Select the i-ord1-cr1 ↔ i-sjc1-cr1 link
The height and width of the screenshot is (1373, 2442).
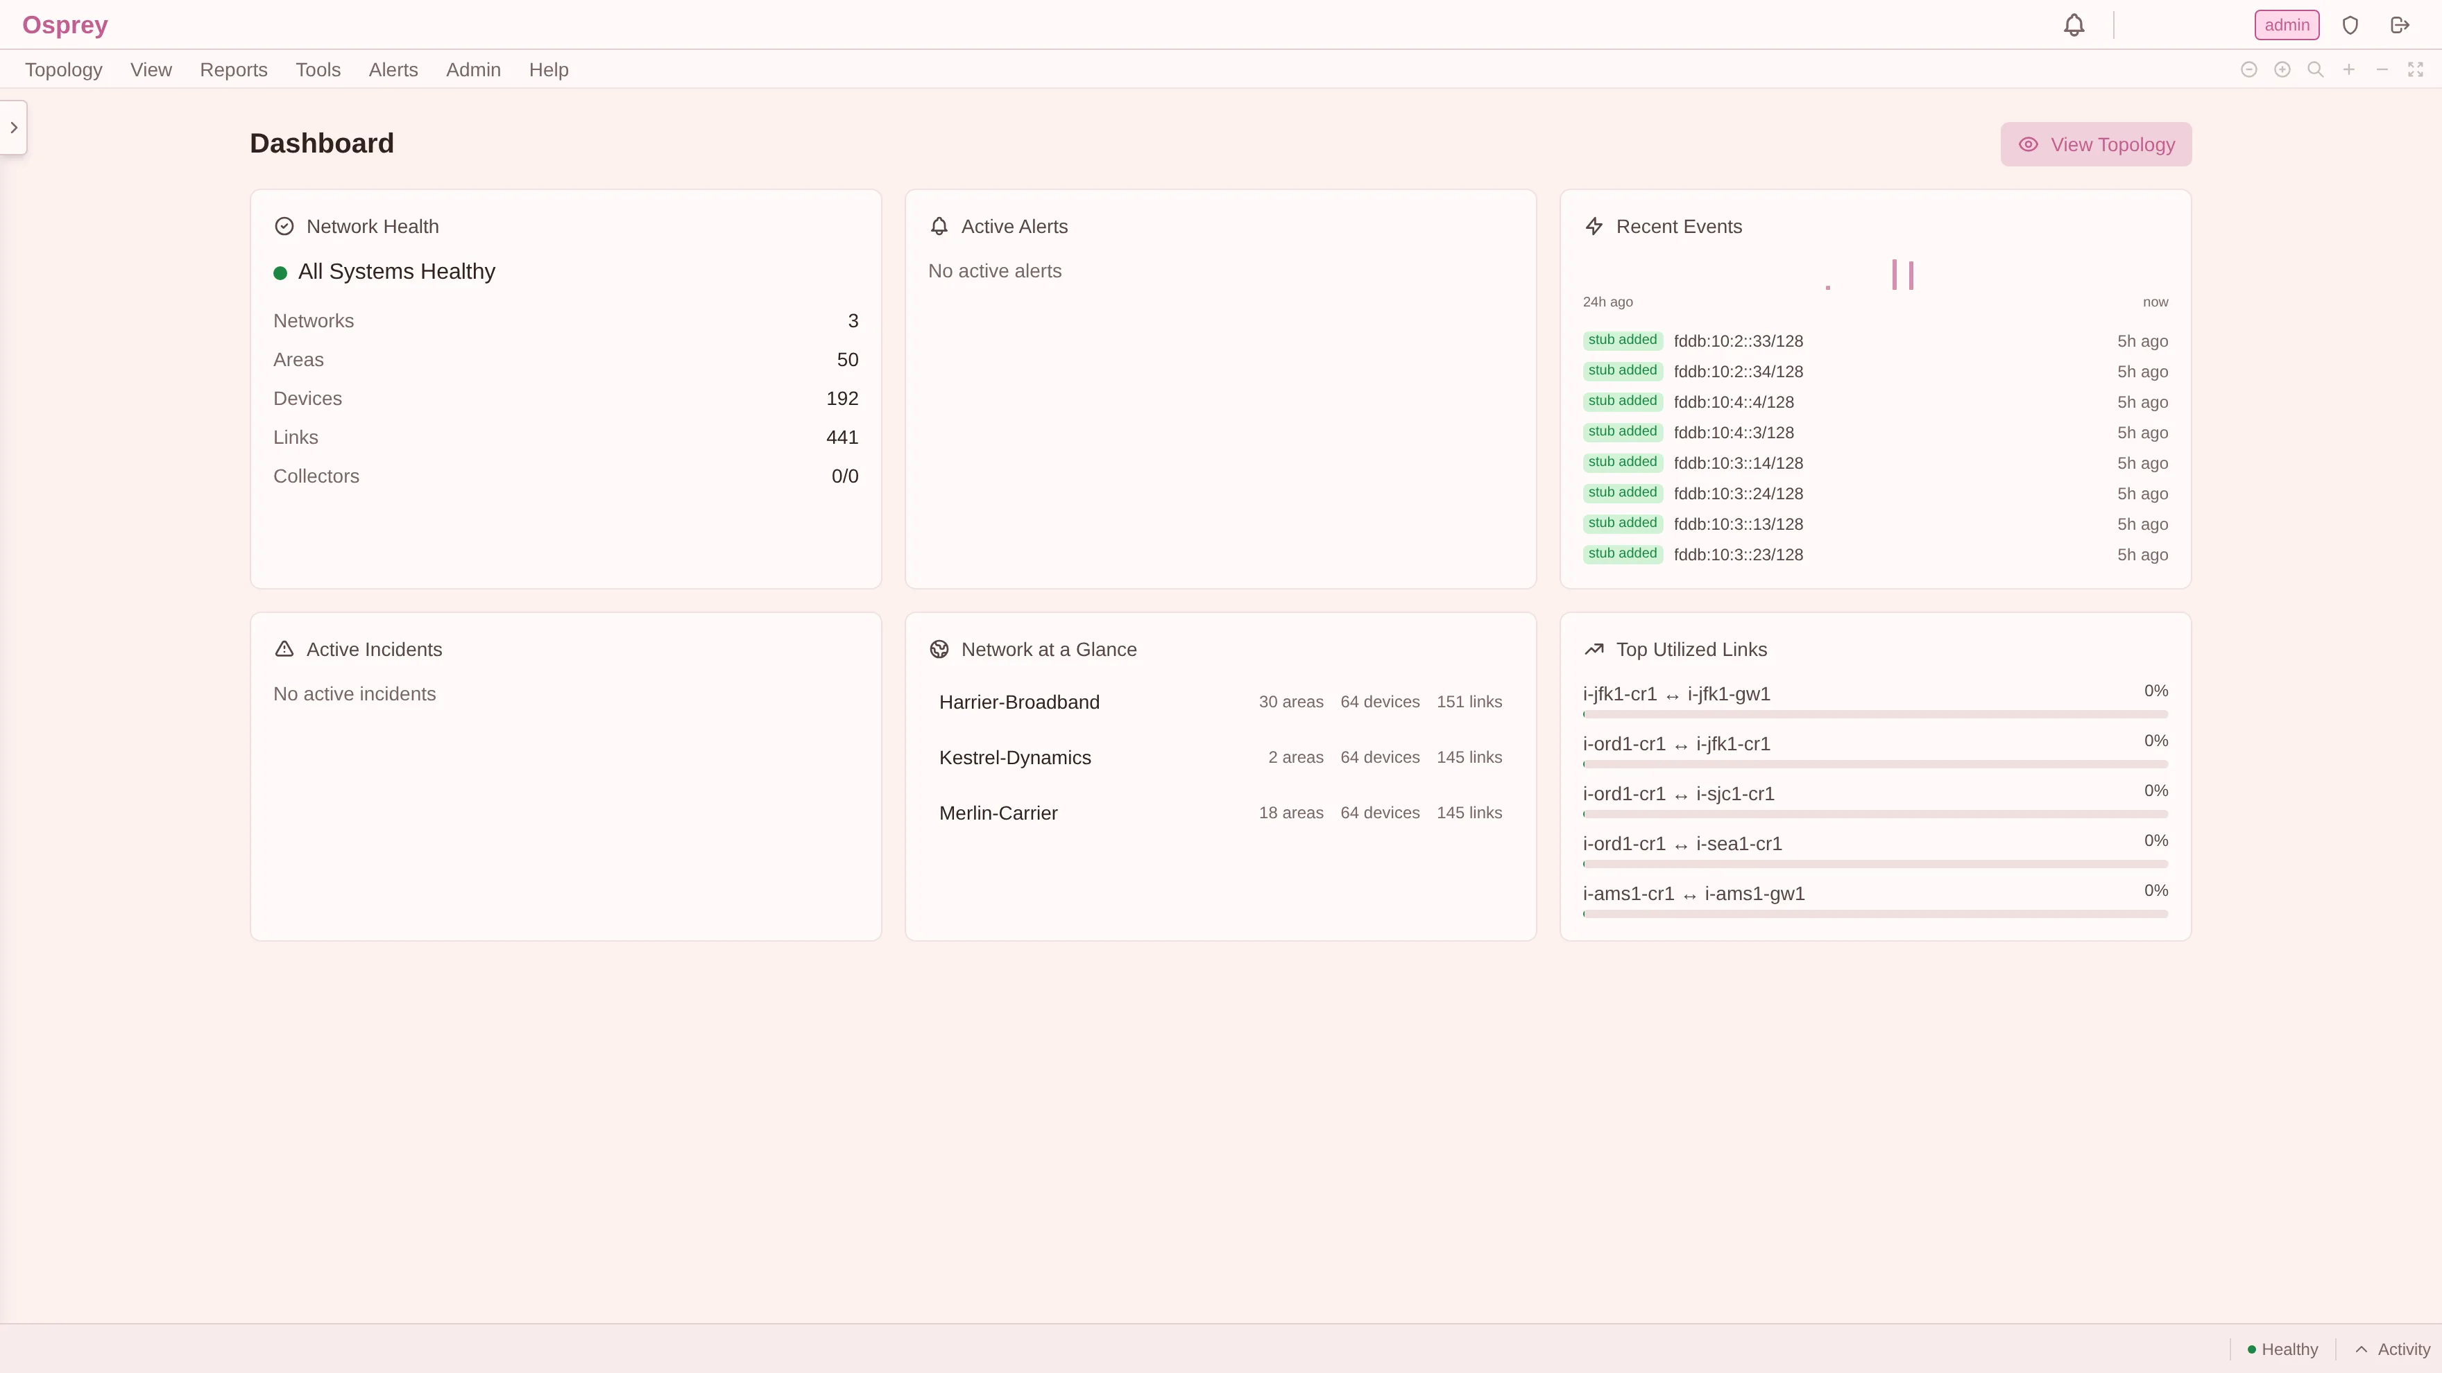1678,794
